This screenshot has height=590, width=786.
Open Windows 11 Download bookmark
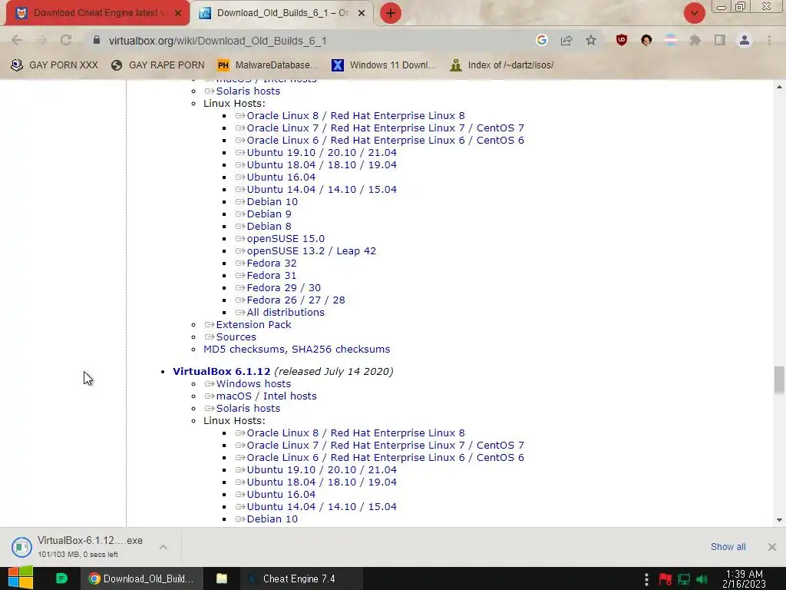click(x=384, y=65)
